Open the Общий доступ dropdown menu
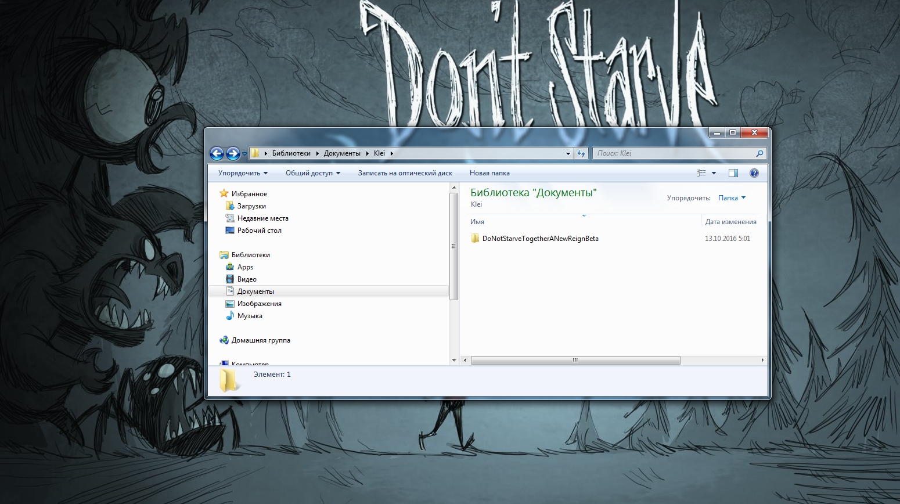This screenshot has height=504, width=900. tap(312, 173)
